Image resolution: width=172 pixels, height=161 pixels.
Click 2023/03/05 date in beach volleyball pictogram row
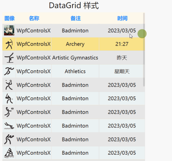[122, 126]
